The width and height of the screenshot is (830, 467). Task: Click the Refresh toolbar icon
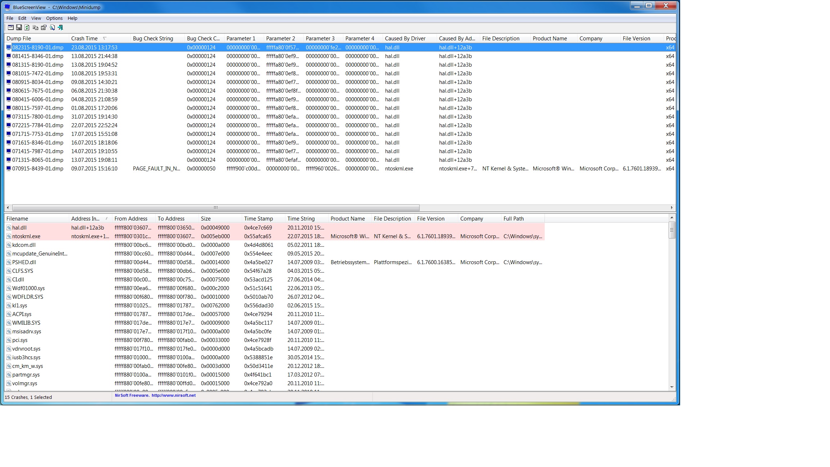(27, 27)
